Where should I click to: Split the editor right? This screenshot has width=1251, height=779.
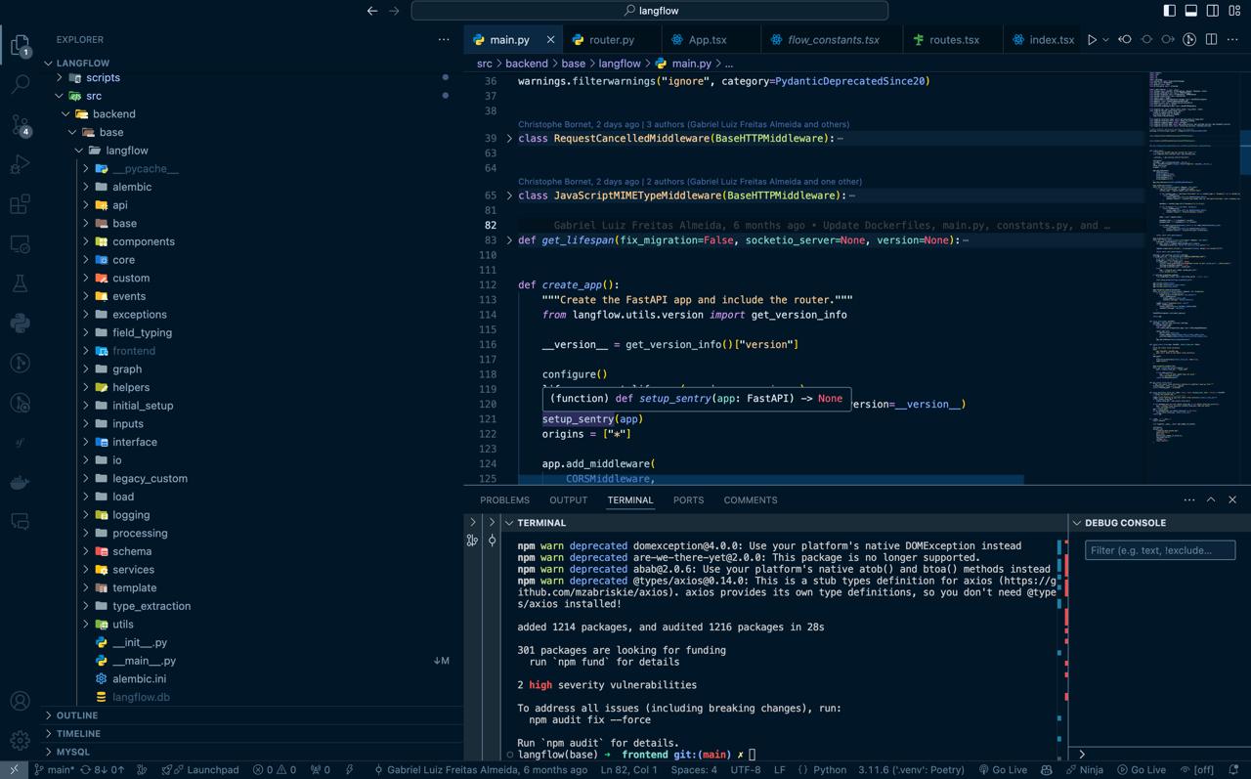(1211, 40)
